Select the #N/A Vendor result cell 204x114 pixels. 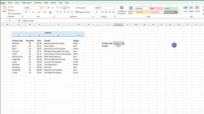118,46
